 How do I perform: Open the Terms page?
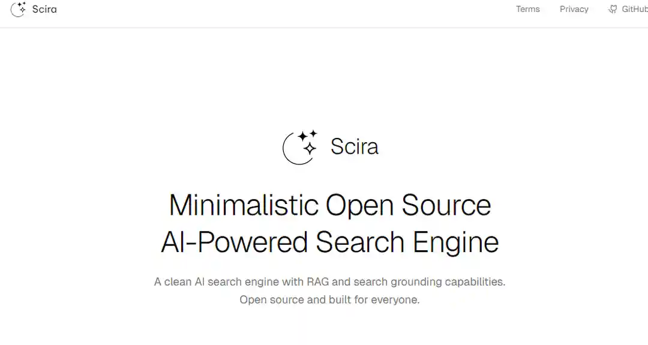coord(528,9)
